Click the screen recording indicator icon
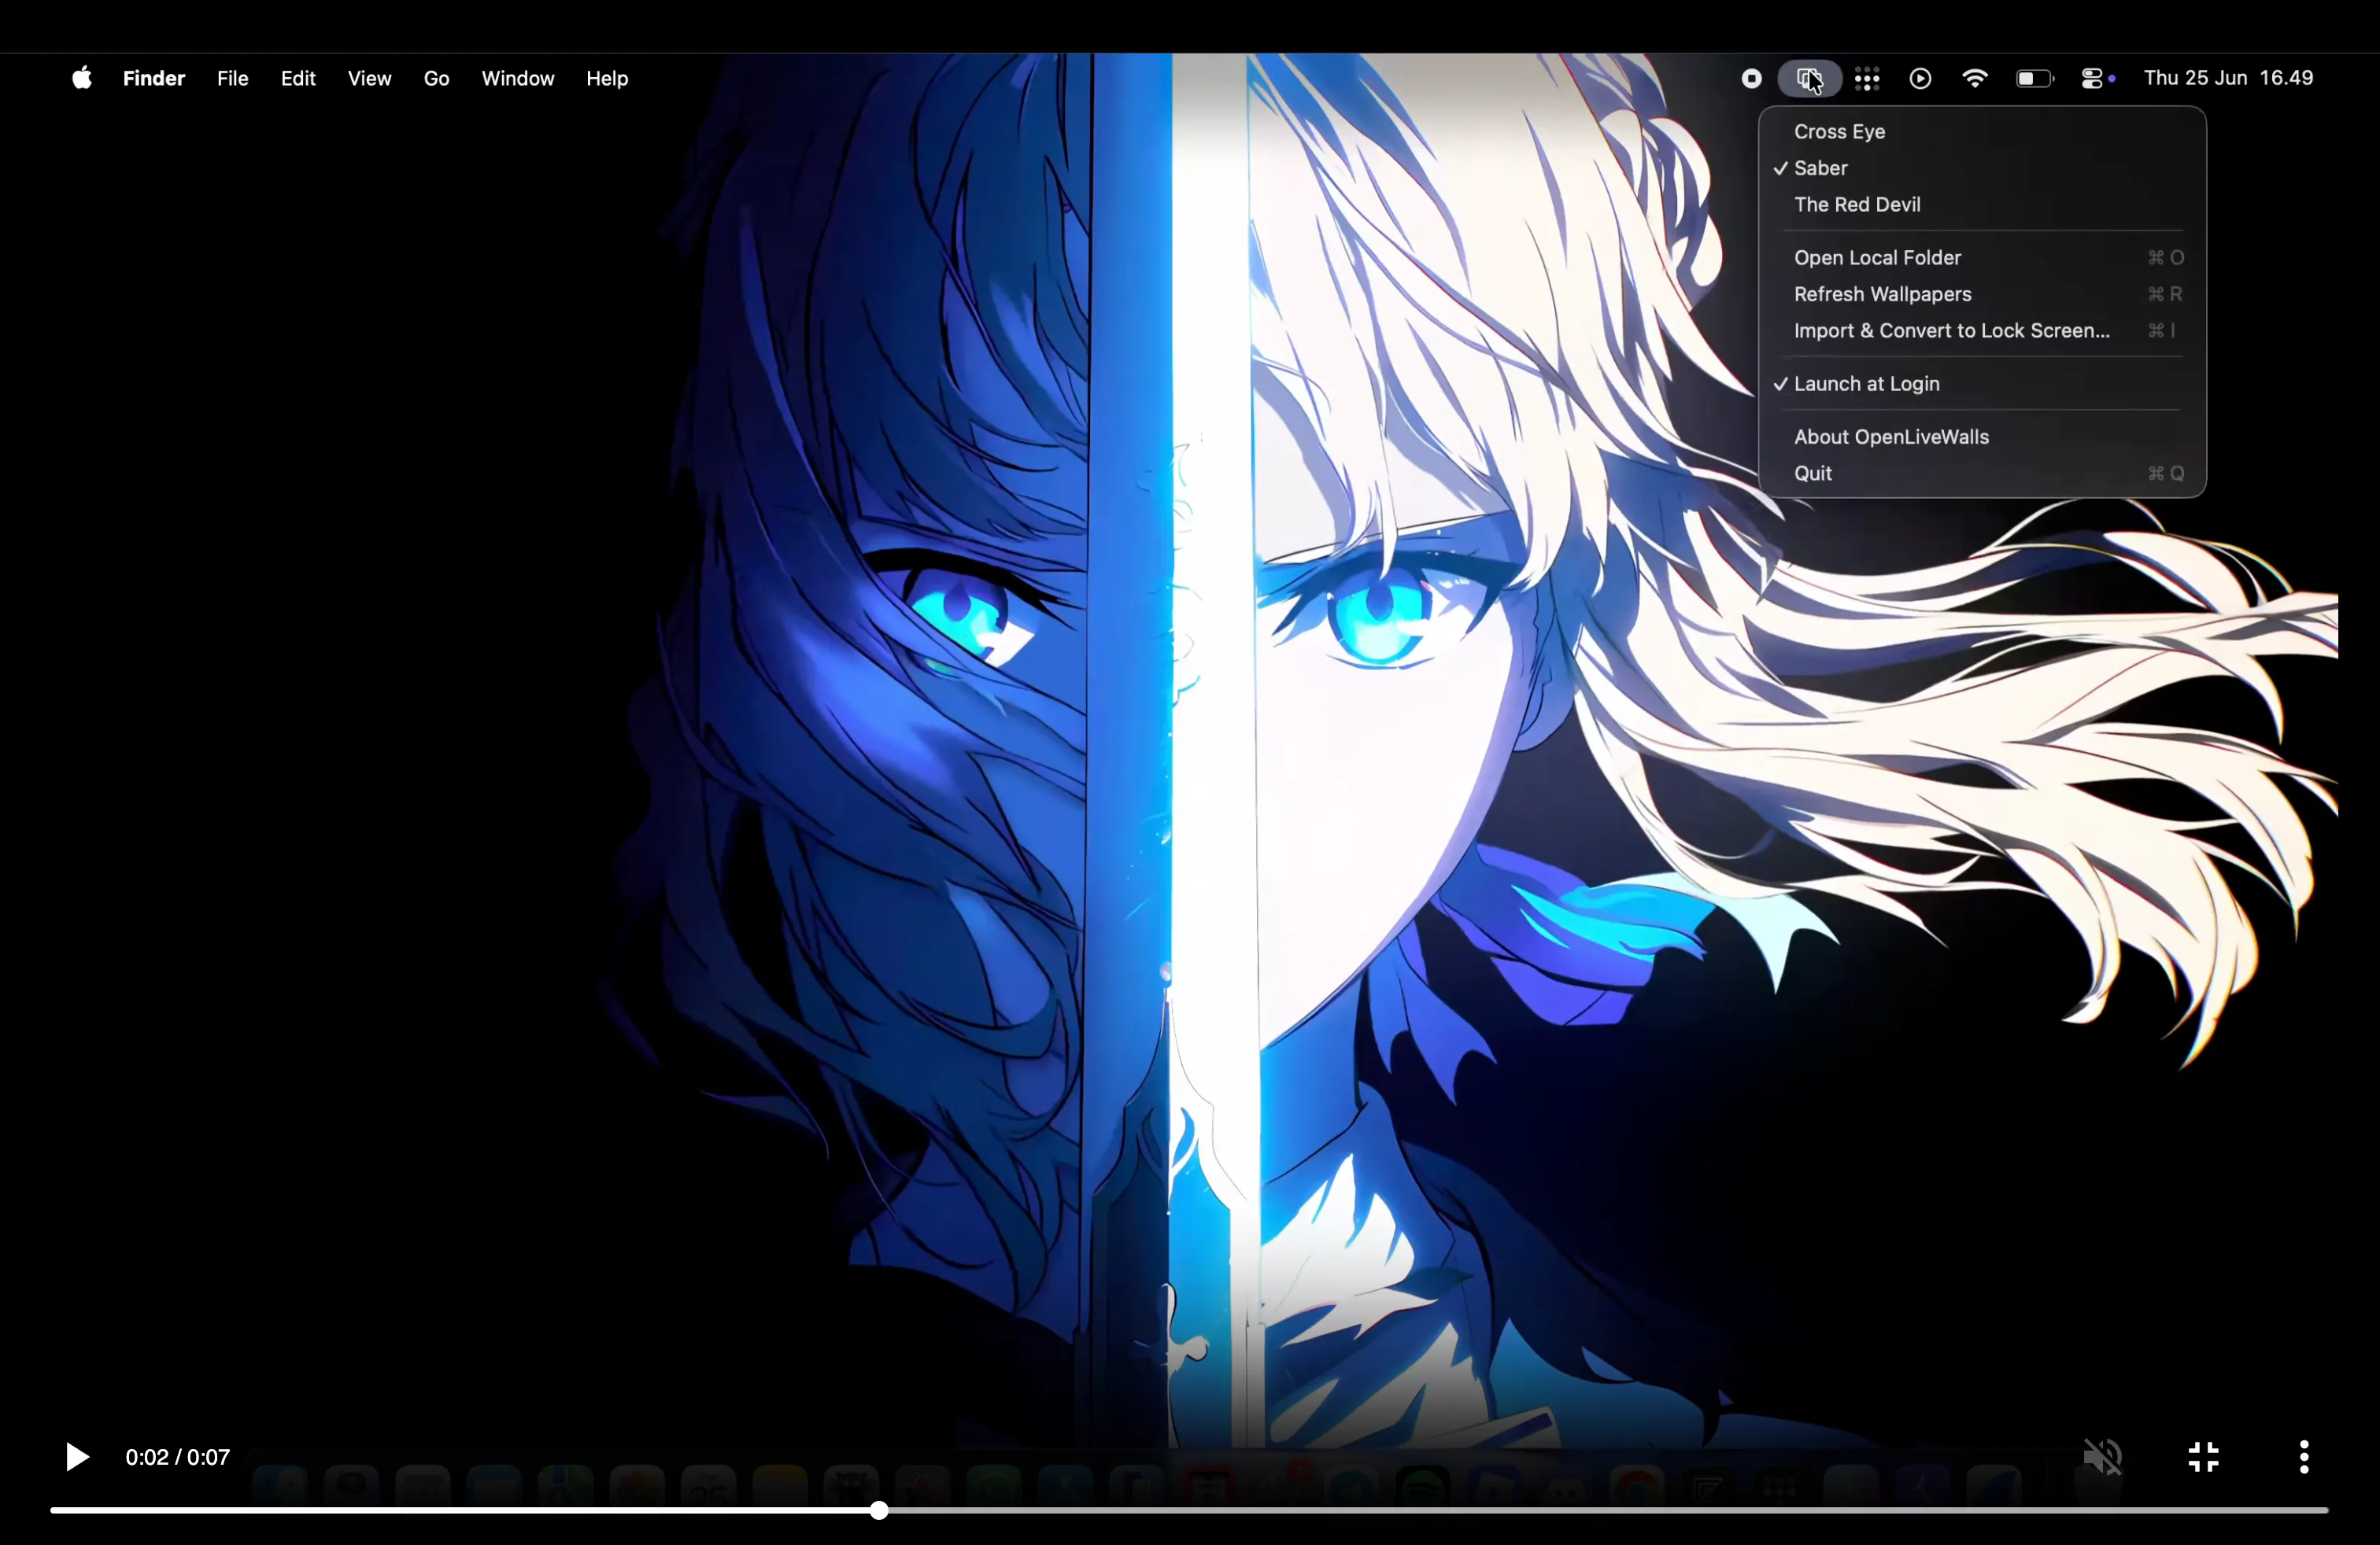2380x1545 pixels. point(1751,79)
